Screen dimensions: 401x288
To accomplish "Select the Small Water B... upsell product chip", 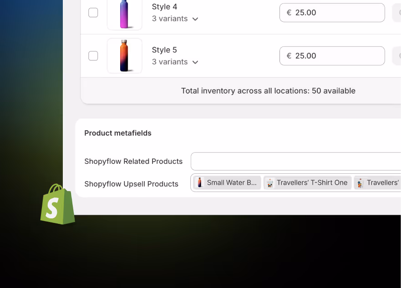I will point(226,182).
